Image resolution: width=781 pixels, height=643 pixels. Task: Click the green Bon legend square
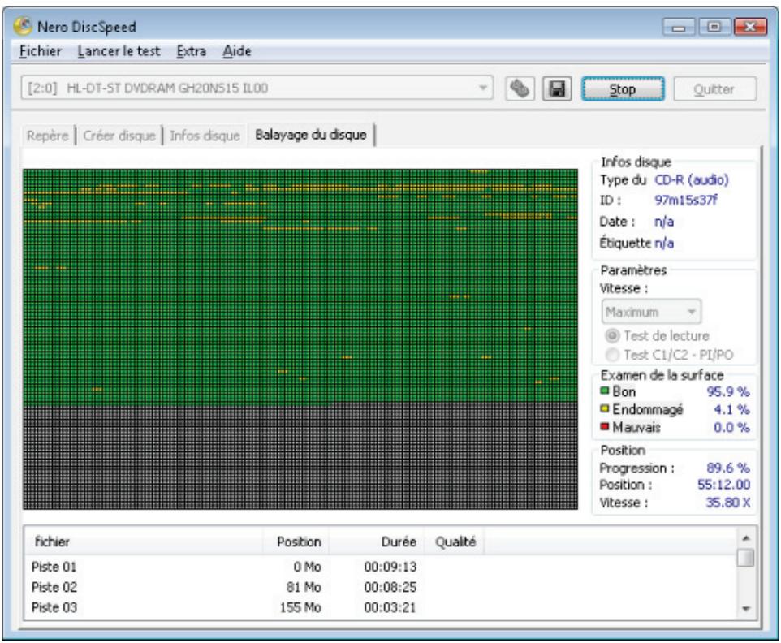pos(605,391)
